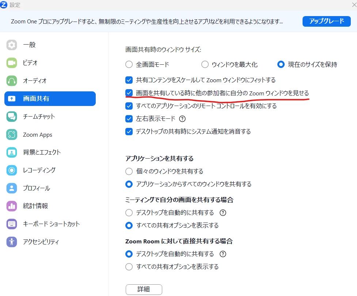Toggle リモート コントロールを有効にする checkbox
This screenshot has height=296, width=357.
pyautogui.click(x=129, y=106)
